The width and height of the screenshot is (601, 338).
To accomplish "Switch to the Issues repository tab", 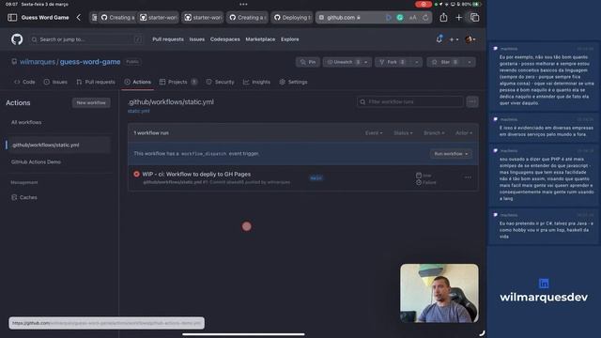I will tap(55, 82).
